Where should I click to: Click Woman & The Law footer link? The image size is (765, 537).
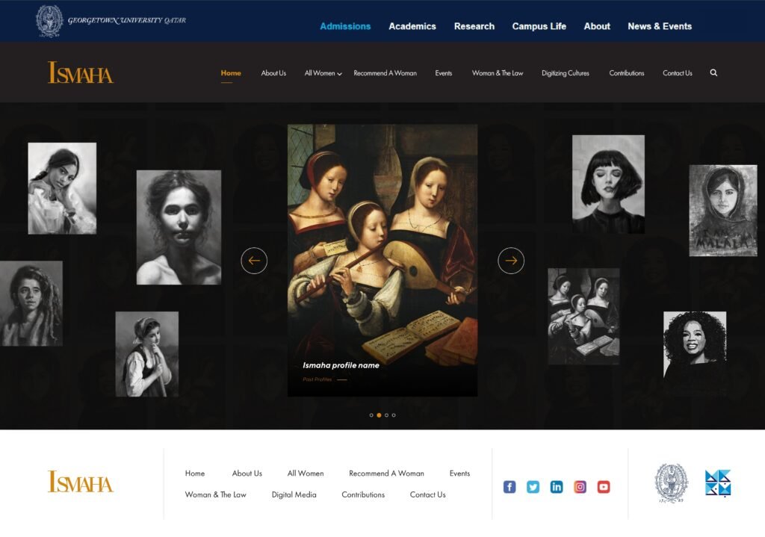coord(215,494)
